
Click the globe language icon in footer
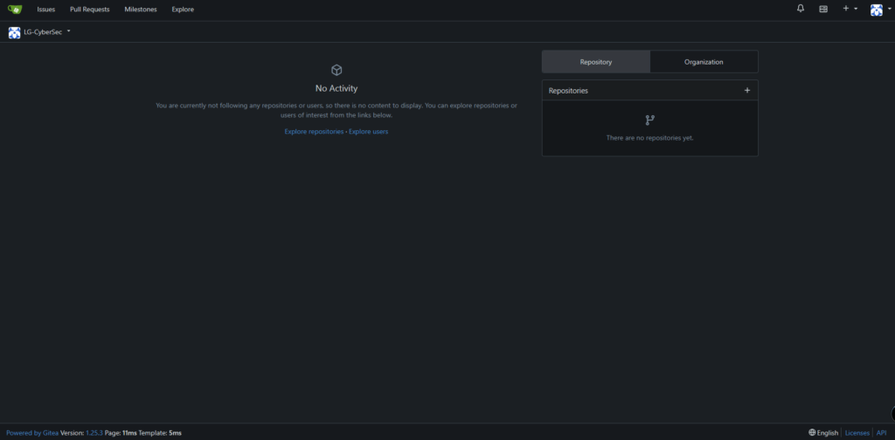[x=812, y=432]
